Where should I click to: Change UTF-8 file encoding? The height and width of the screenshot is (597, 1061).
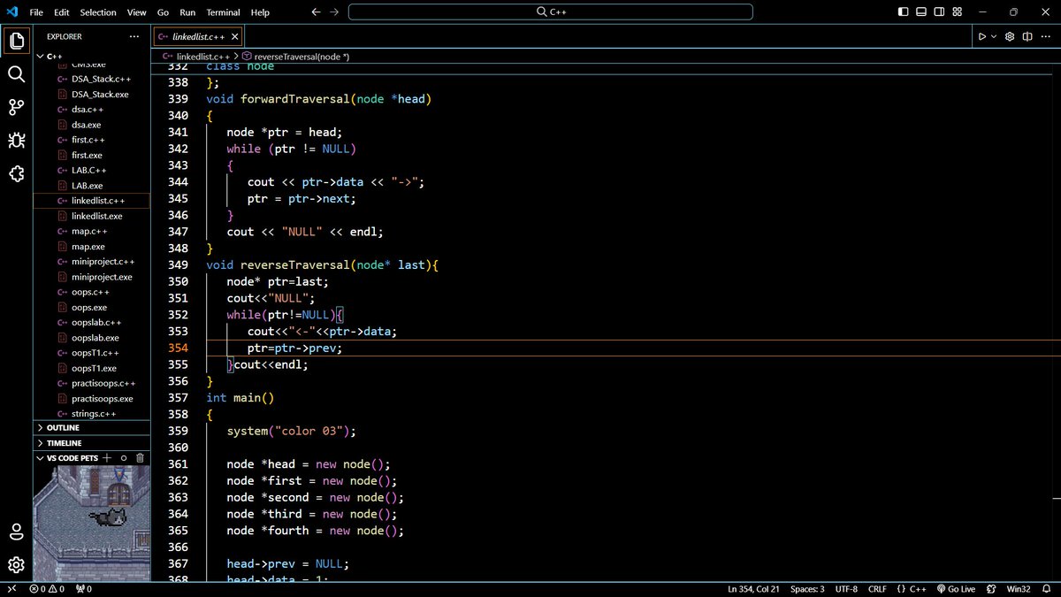(846, 589)
